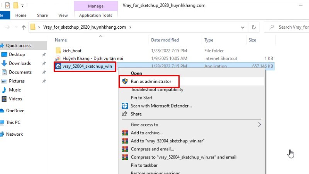The image size is (309, 174).
Task: Open Documents in the navigation pane
Action: tap(20, 72)
